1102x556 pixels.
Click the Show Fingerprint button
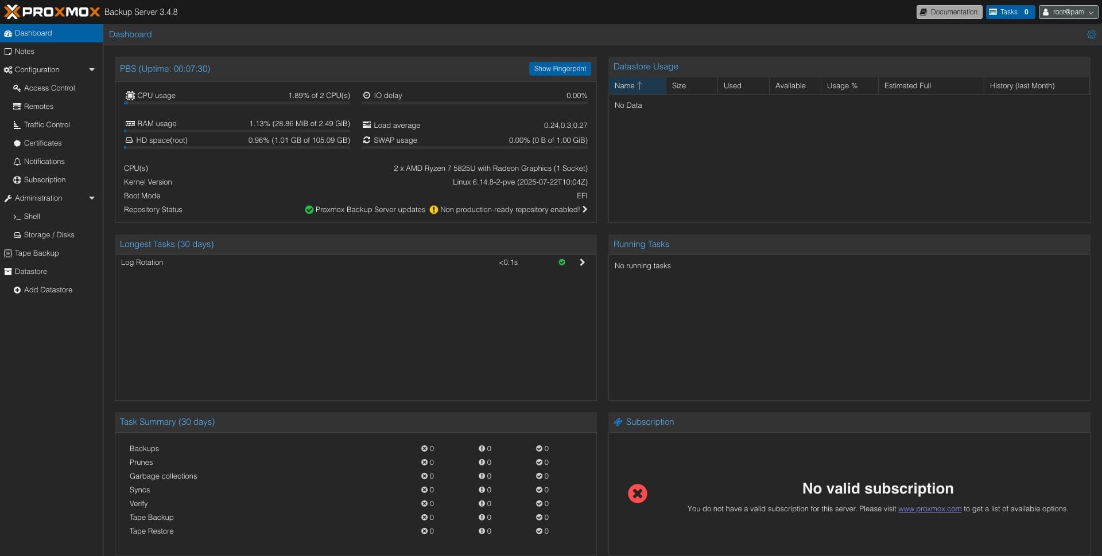coord(560,69)
